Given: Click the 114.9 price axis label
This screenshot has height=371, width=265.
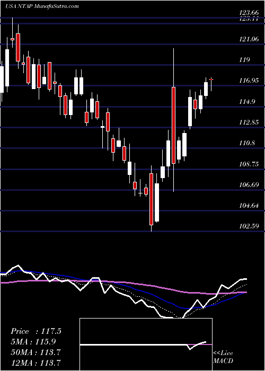Looking at the screenshot, I should point(247,102).
